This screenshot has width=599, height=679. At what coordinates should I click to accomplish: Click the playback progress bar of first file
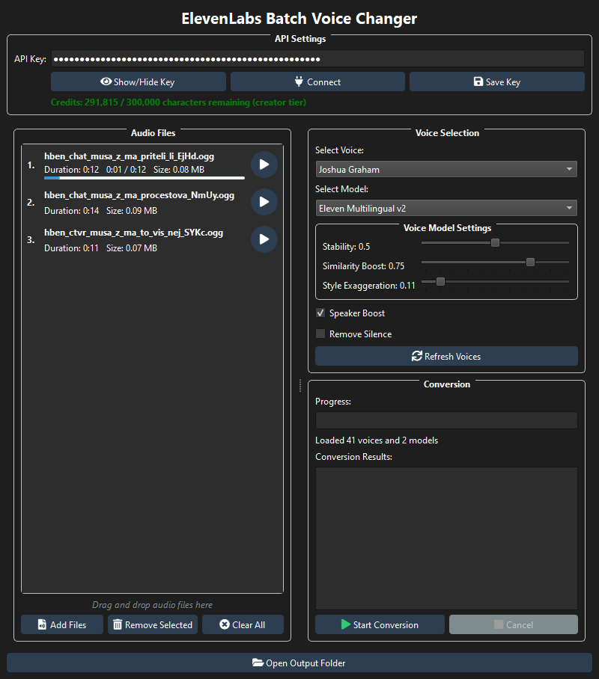[x=145, y=178]
